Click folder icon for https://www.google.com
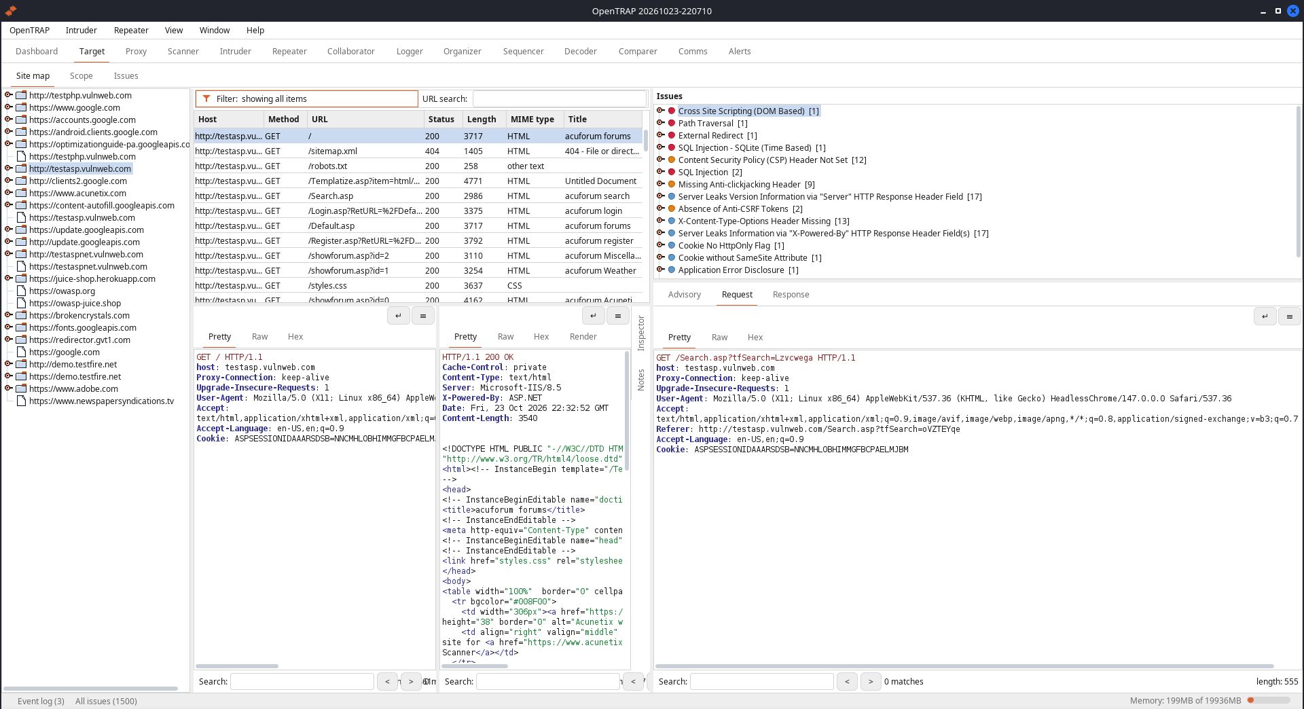This screenshot has width=1304, height=709. [x=21, y=107]
